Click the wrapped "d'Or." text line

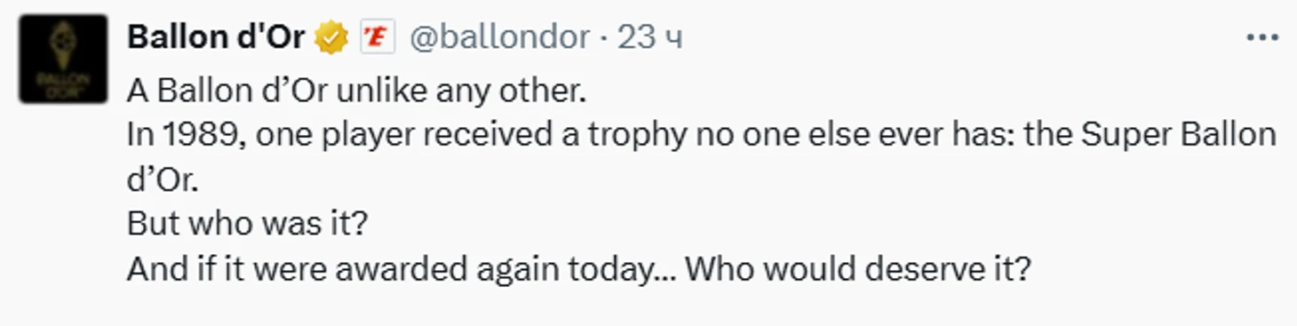pyautogui.click(x=163, y=179)
